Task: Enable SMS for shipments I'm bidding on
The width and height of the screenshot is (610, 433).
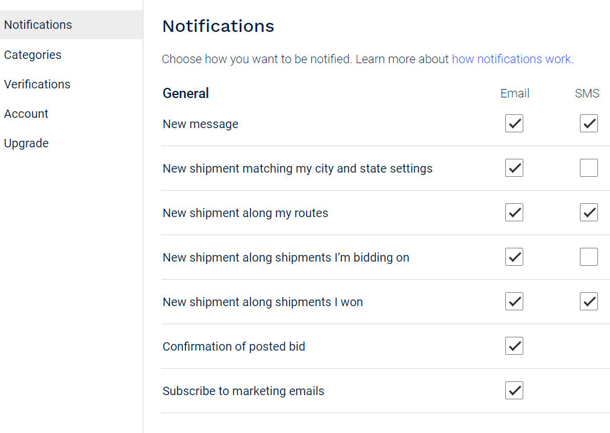Action: [x=589, y=257]
